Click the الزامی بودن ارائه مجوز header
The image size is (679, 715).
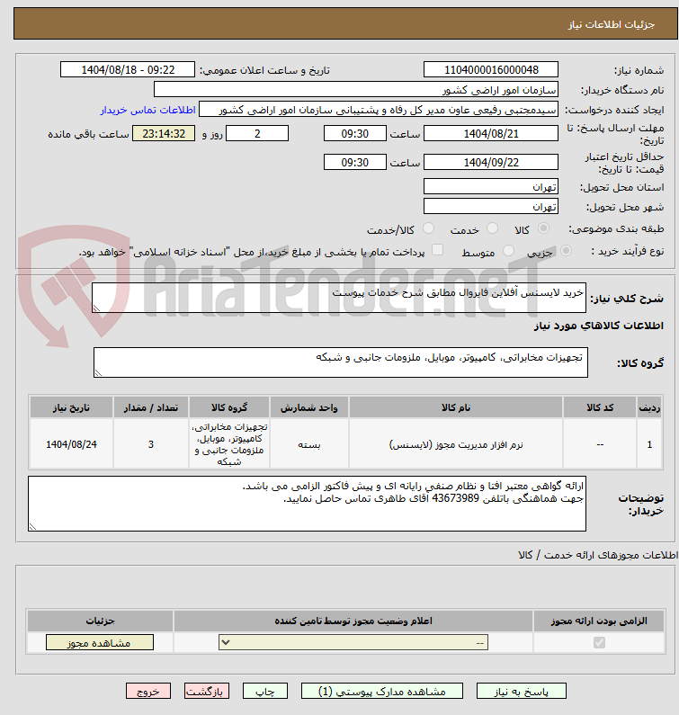(x=599, y=621)
